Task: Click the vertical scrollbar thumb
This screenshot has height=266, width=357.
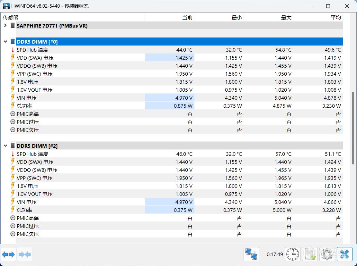Action: click(x=353, y=128)
